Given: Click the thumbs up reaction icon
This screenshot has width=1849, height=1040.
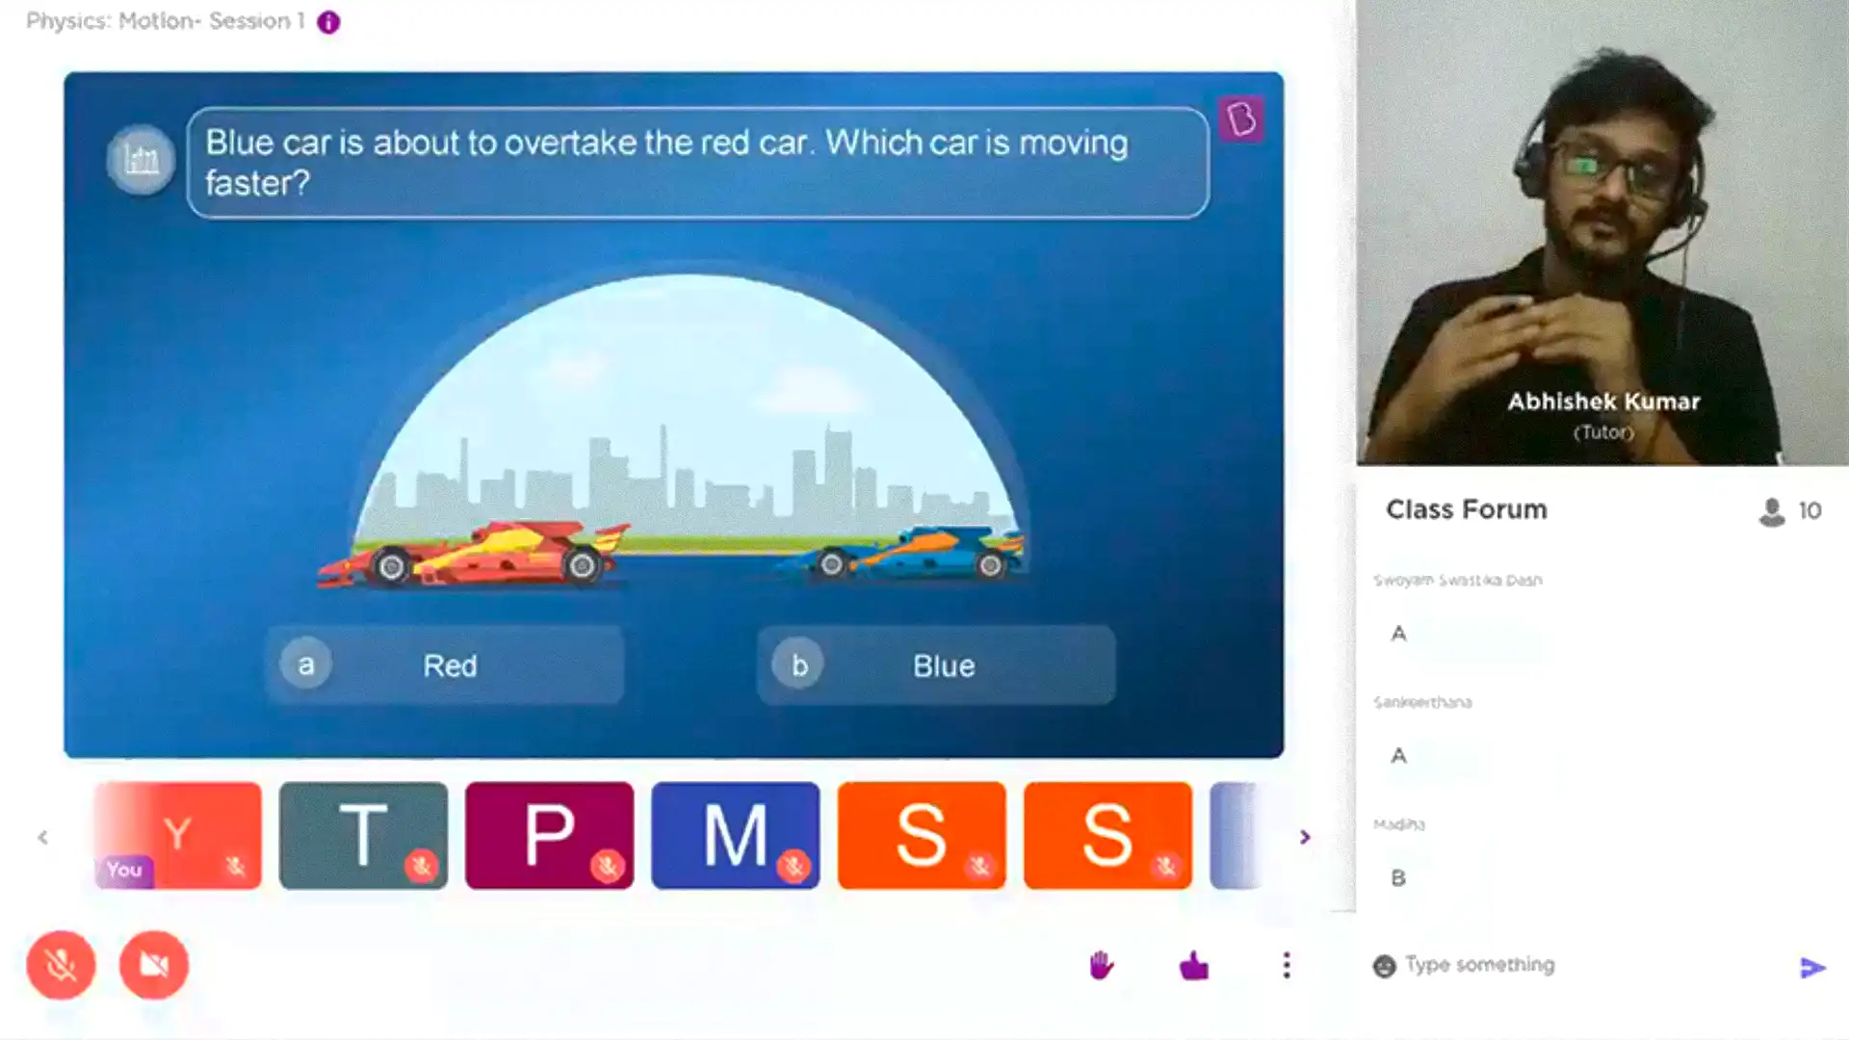Looking at the screenshot, I should pos(1194,965).
